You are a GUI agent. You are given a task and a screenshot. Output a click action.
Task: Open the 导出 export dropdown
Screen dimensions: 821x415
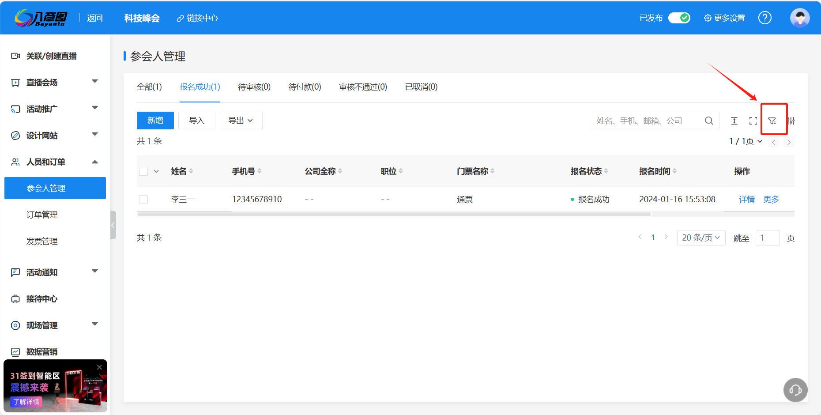point(241,120)
